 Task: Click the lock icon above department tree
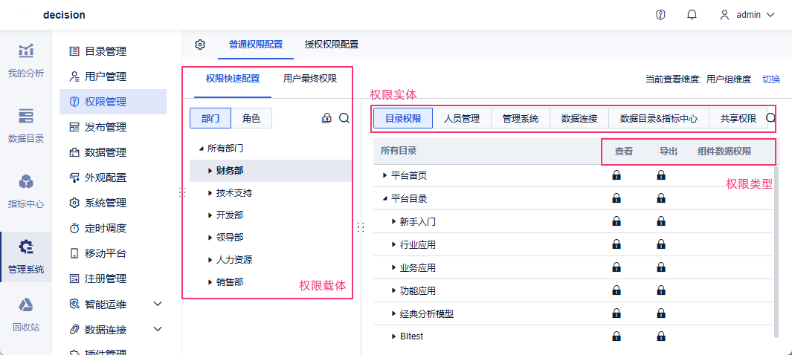pos(326,118)
